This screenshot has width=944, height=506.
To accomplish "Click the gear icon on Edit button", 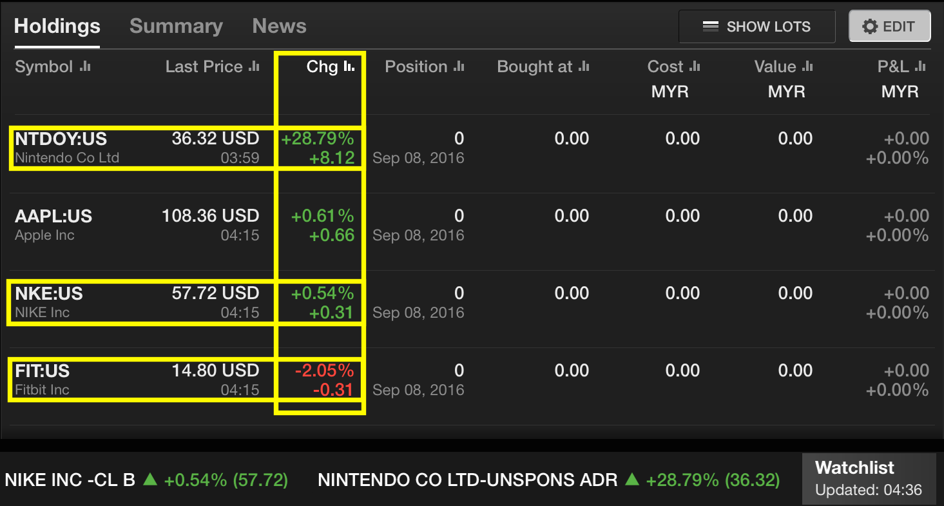I will click(x=870, y=26).
